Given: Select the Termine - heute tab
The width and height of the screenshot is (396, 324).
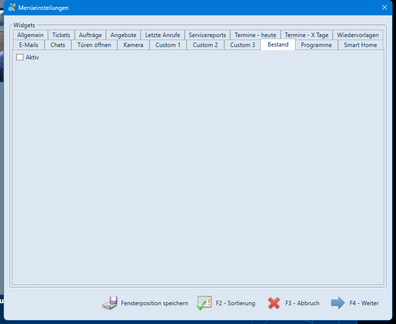Looking at the screenshot, I should [x=255, y=35].
